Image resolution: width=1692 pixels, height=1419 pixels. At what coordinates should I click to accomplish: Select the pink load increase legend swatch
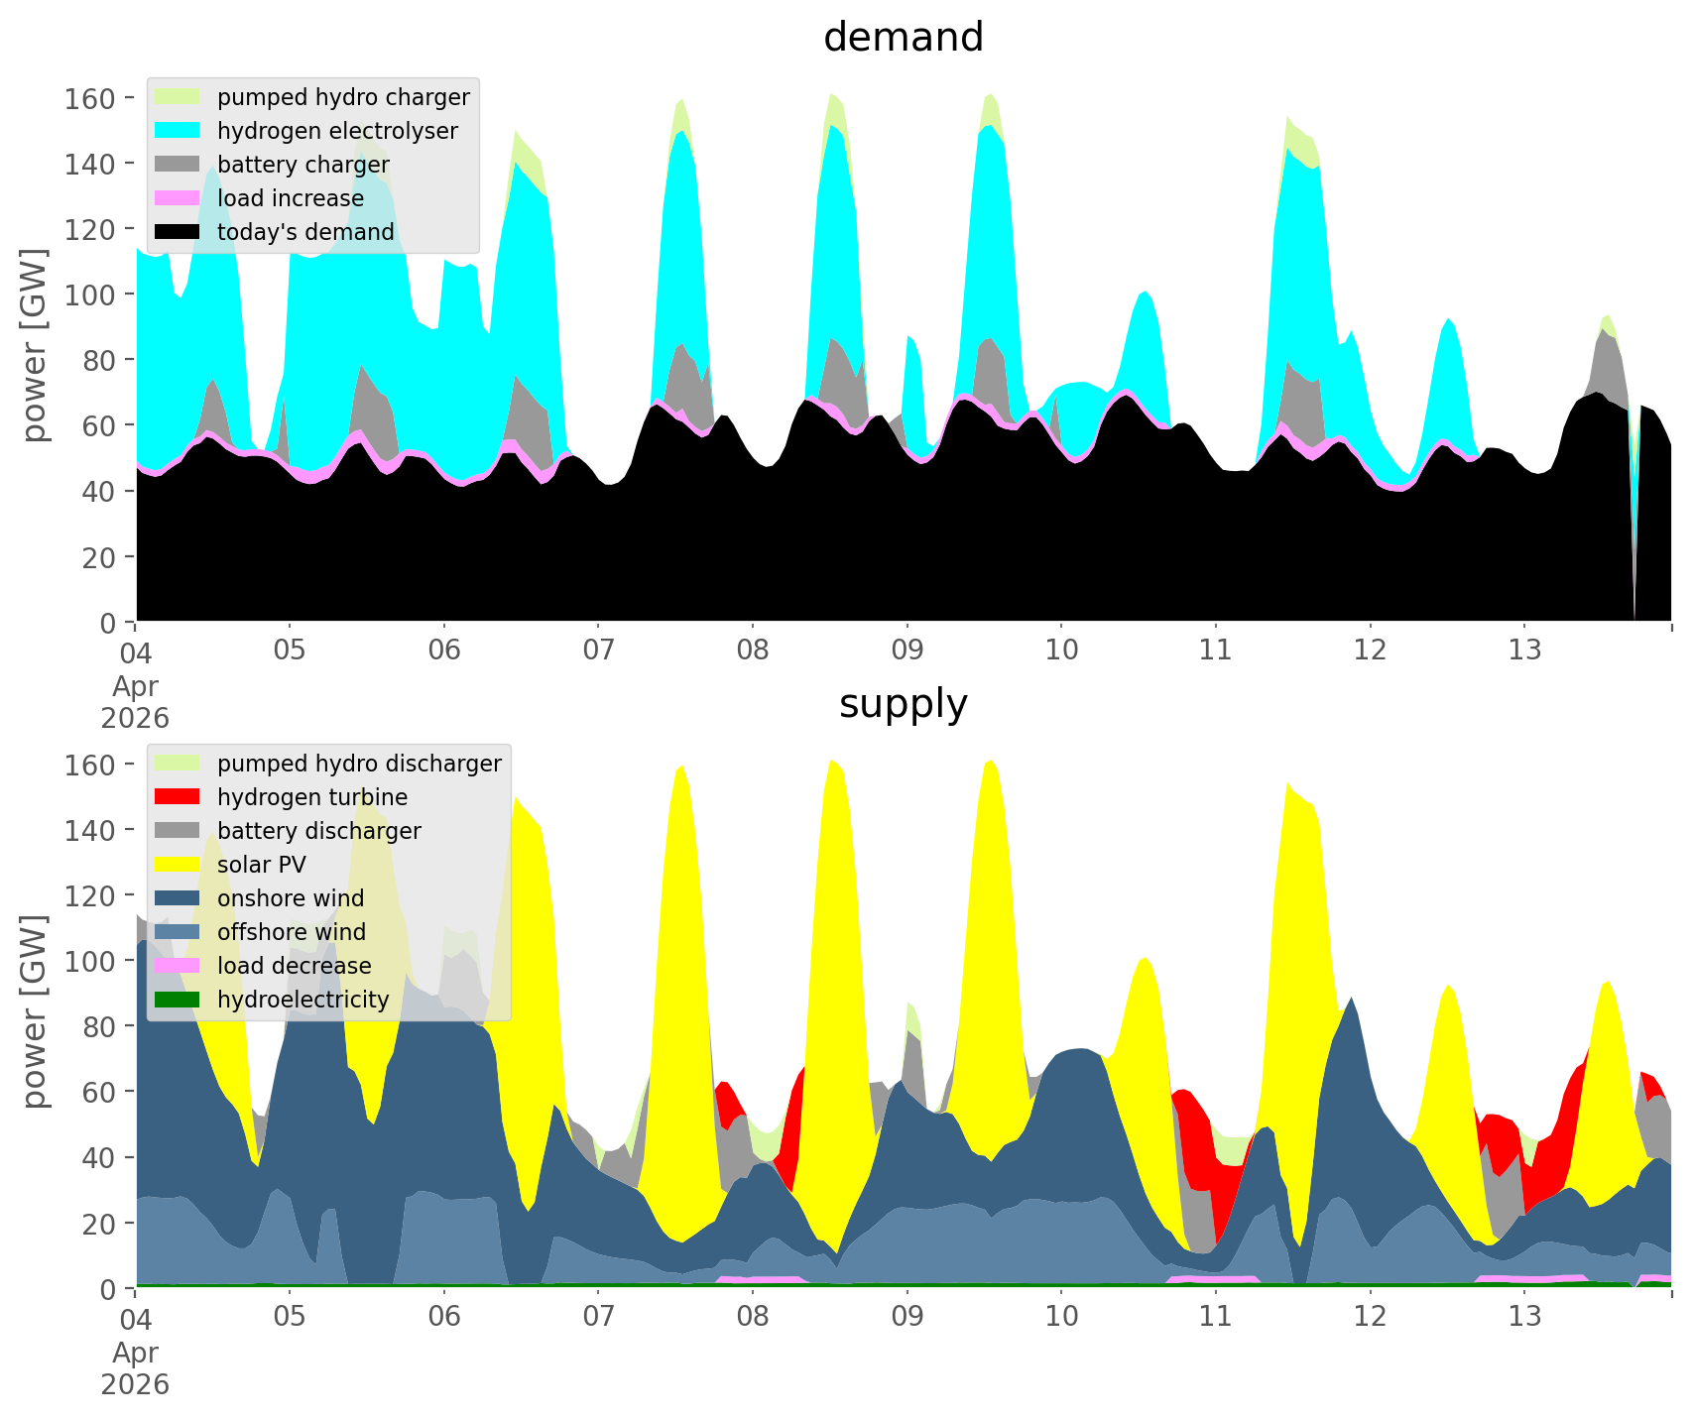coord(178,198)
